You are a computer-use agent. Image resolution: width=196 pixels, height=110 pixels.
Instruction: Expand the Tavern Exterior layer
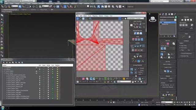tap(5, 71)
